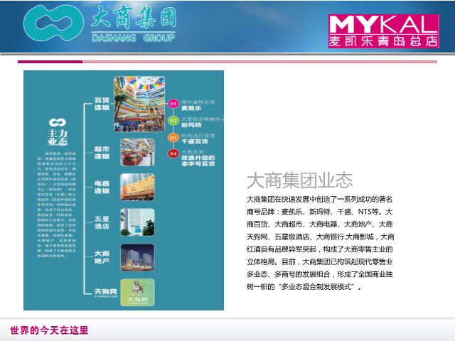Click the line starting 立体格局。目前
The image size is (455, 341).
pyautogui.click(x=319, y=262)
